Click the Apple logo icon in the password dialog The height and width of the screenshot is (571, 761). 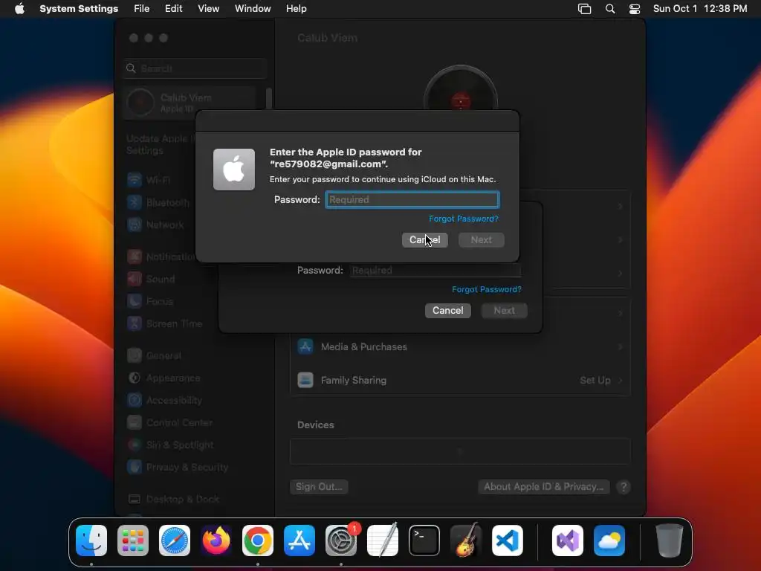pos(234,170)
